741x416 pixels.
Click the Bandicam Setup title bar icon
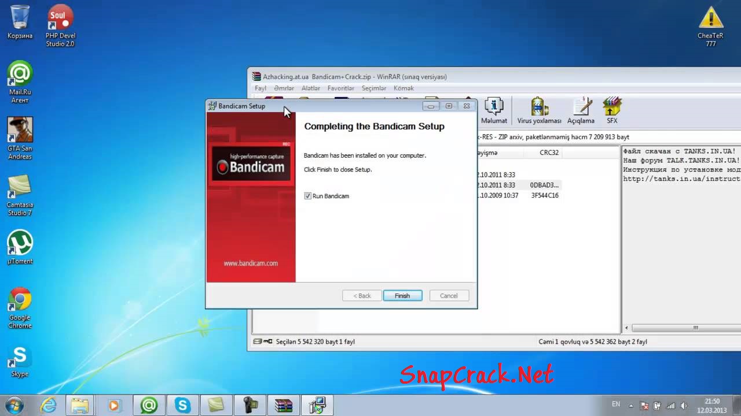tap(212, 106)
